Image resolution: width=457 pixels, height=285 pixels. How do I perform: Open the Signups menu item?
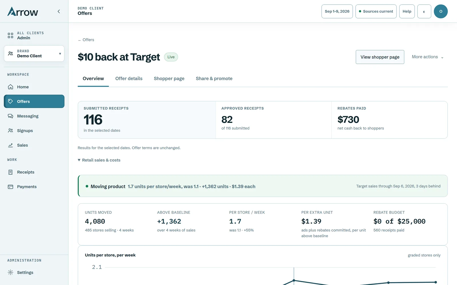pos(34,131)
